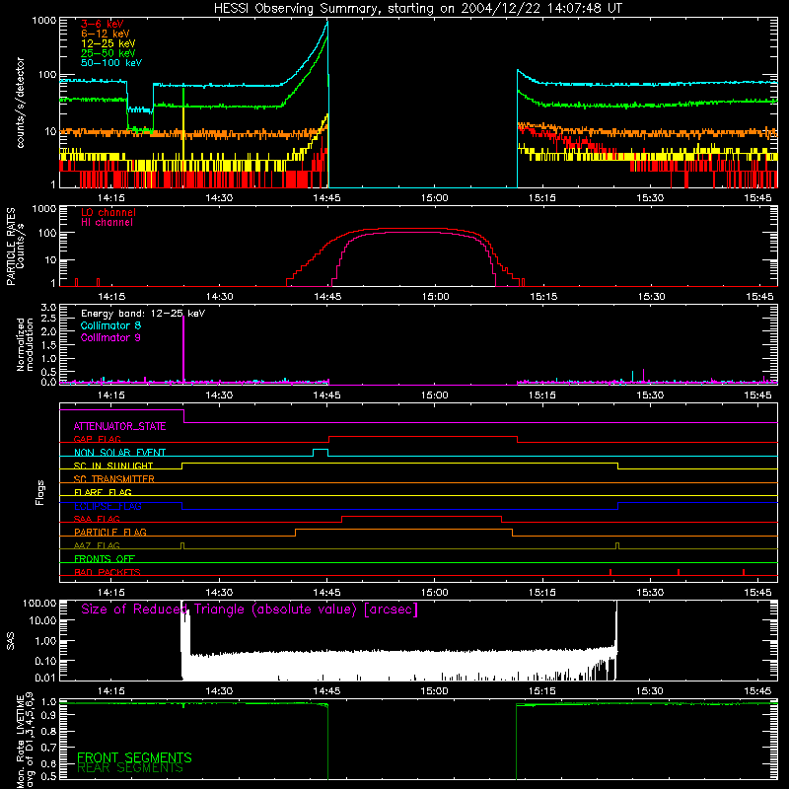Select the 25-50 keV legend label

[108, 53]
